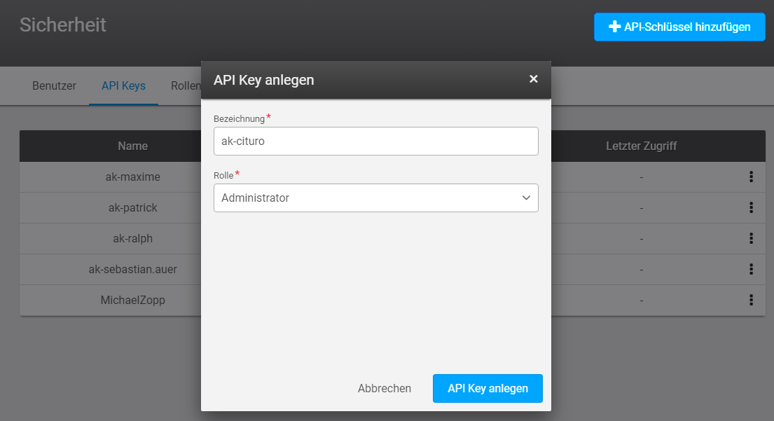Switch to the API Keys tab
The image size is (774, 421).
pyautogui.click(x=123, y=86)
